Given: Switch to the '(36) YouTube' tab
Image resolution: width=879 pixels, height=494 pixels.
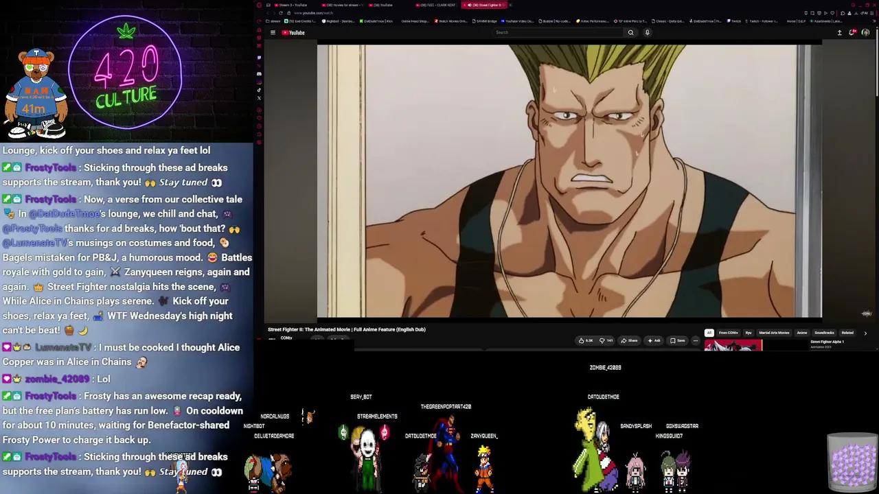Looking at the screenshot, I should [x=383, y=5].
